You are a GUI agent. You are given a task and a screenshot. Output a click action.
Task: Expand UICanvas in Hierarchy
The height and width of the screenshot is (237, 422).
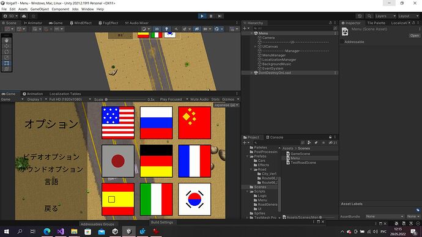click(256, 46)
